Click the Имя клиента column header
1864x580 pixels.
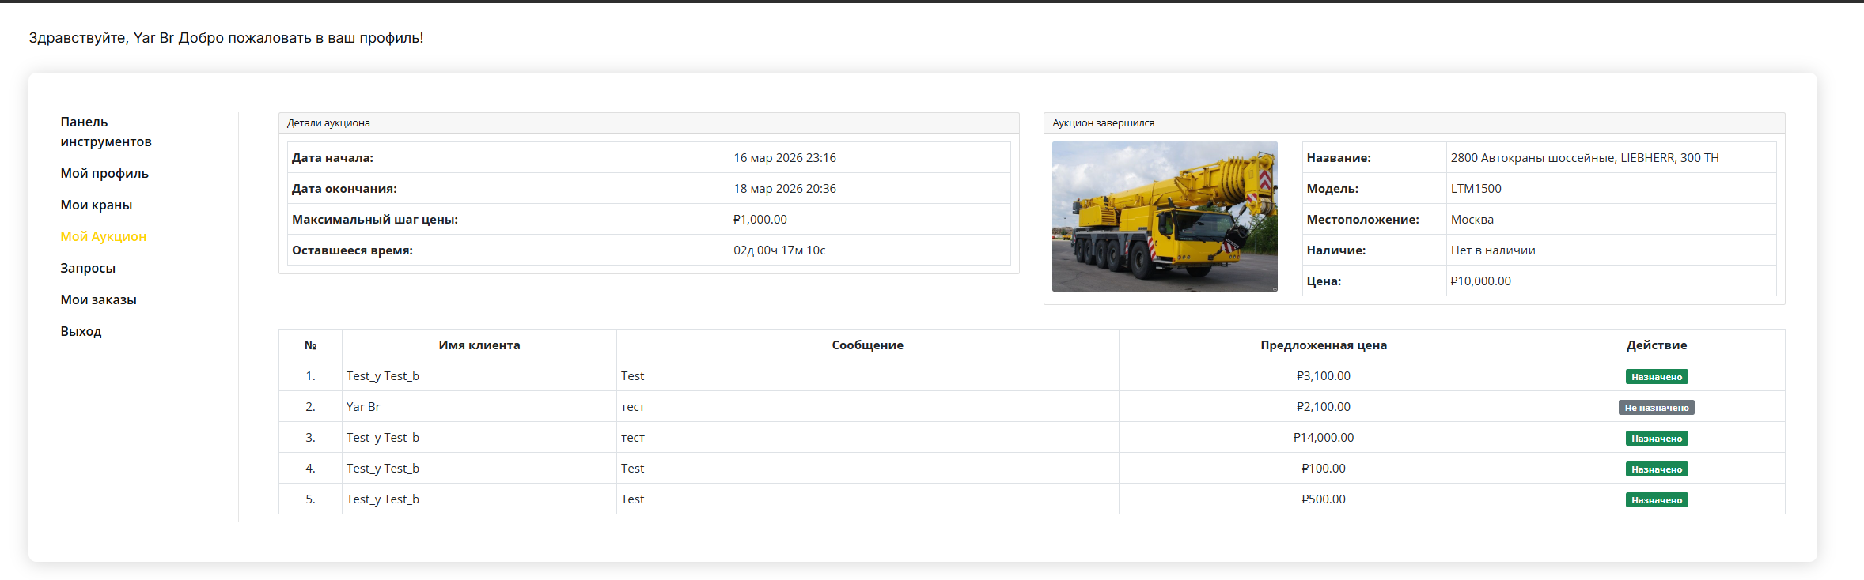pyautogui.click(x=479, y=345)
